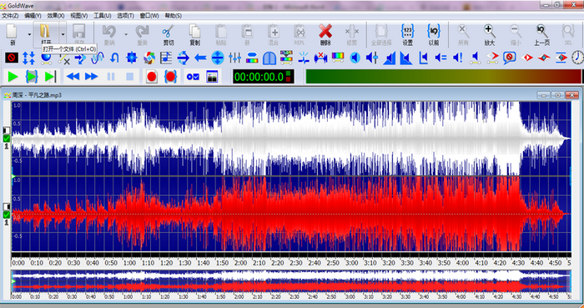
Task: Open the 帮助(S) menu
Action: point(174,16)
